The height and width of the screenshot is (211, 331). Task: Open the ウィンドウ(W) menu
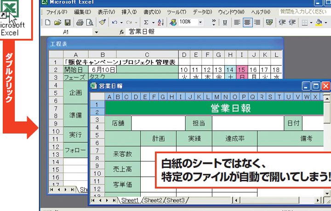[x=231, y=12]
